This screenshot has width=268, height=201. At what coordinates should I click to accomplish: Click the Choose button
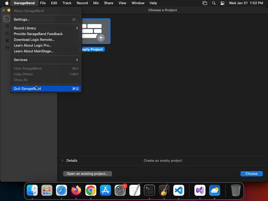click(x=252, y=174)
